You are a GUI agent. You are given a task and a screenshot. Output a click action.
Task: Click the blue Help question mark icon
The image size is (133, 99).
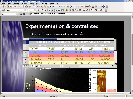tap(103, 7)
